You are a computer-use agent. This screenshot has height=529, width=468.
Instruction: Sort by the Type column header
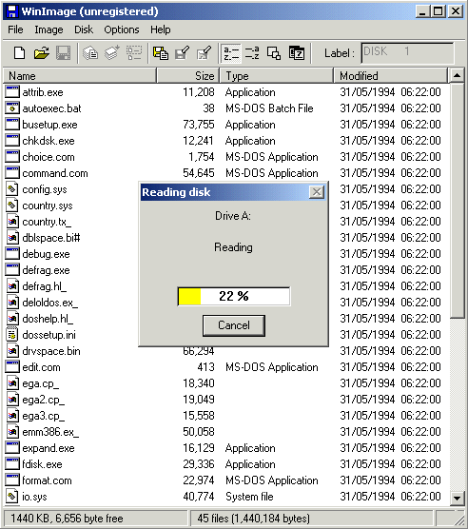coord(277,75)
